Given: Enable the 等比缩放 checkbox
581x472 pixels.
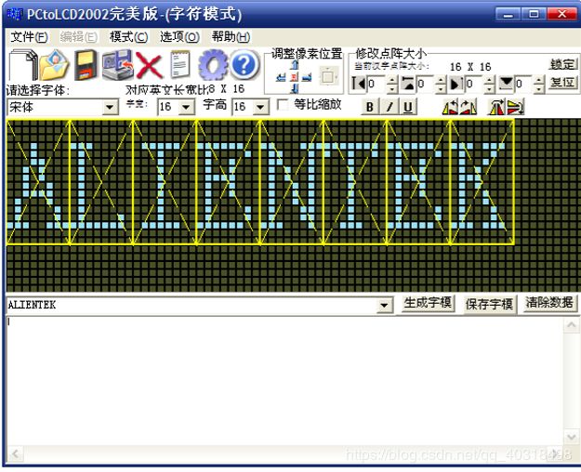Looking at the screenshot, I should tap(283, 105).
